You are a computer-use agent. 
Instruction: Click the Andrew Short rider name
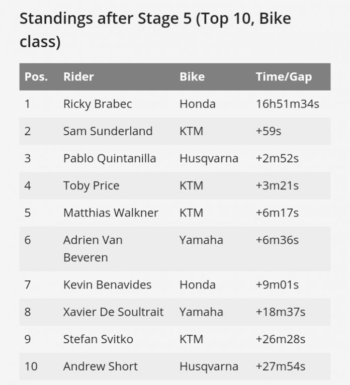(x=100, y=366)
